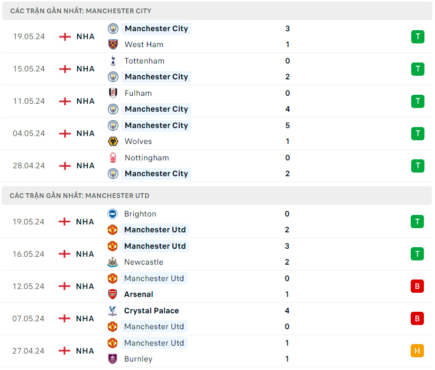Click the Burnley club crest
The height and width of the screenshot is (370, 435).
pos(112,359)
